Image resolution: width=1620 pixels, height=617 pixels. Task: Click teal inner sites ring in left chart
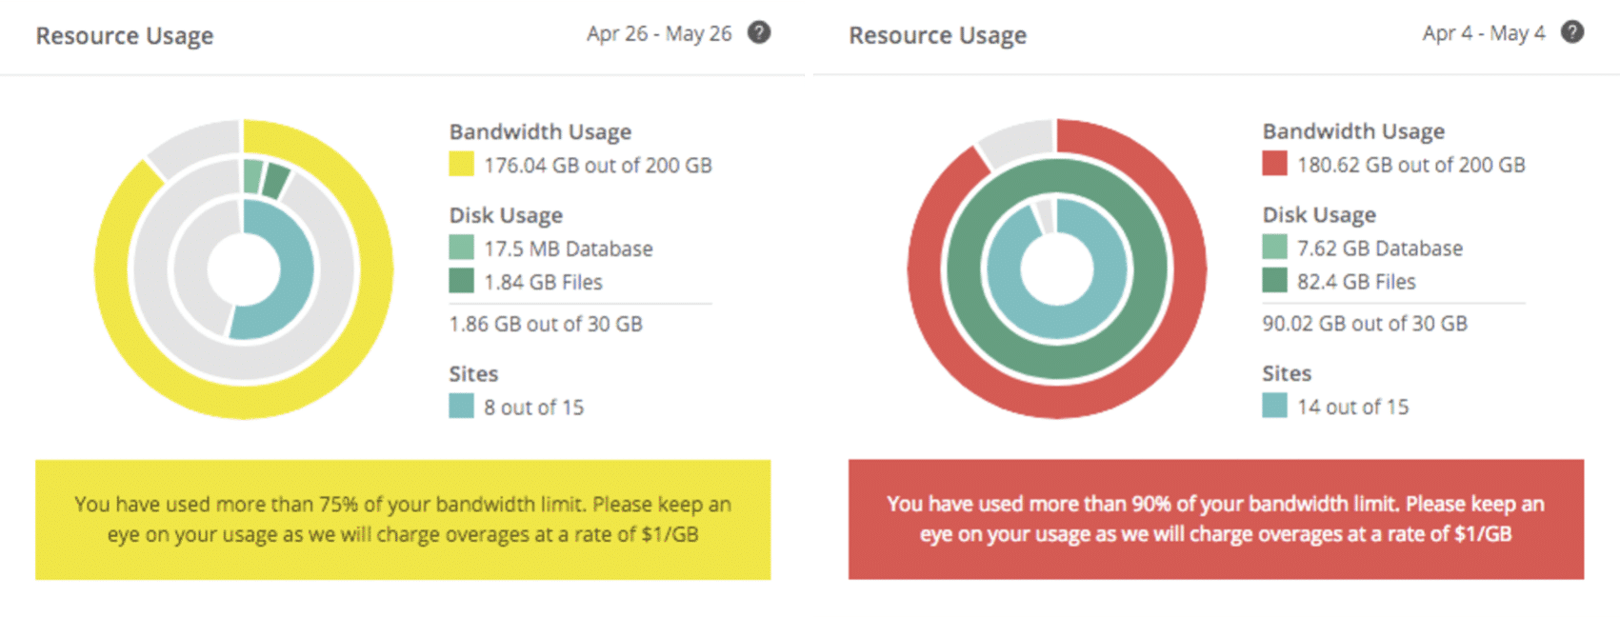point(297,269)
